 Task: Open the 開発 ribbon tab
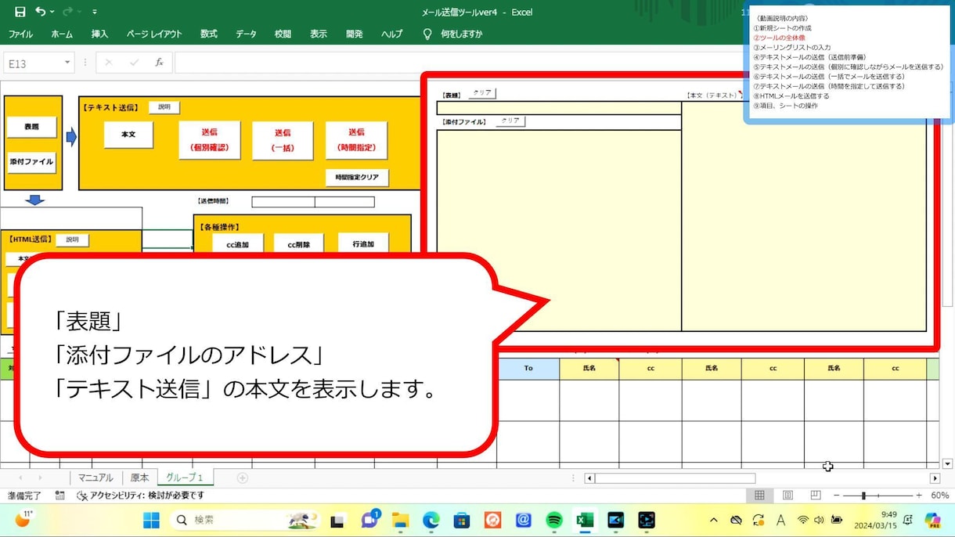point(355,34)
